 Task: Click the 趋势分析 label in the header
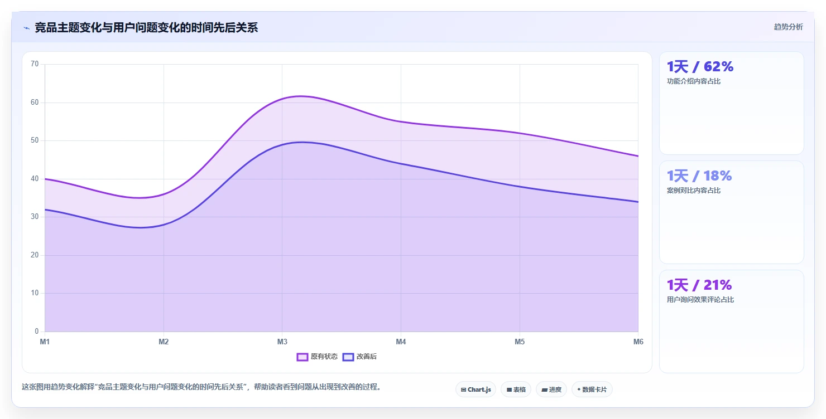pos(788,27)
